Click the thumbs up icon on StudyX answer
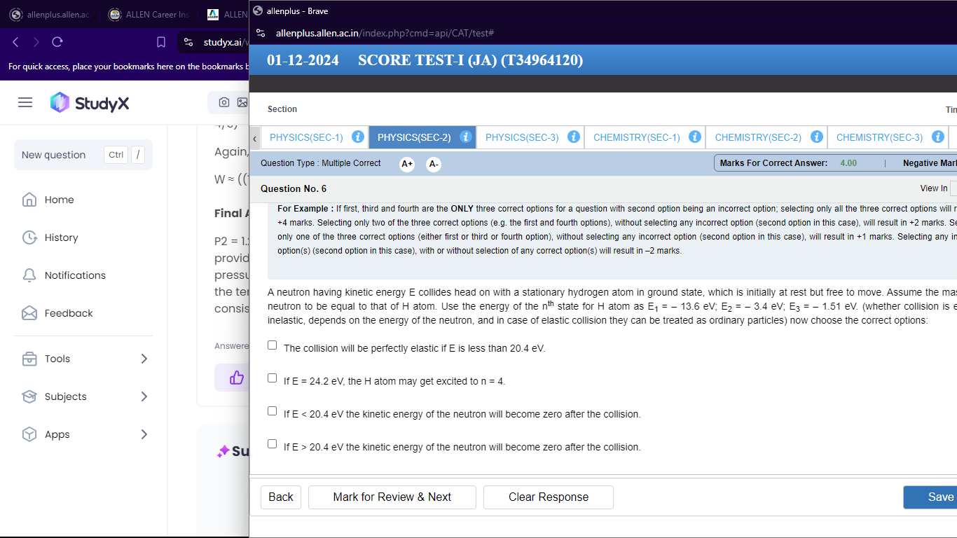 (x=237, y=378)
